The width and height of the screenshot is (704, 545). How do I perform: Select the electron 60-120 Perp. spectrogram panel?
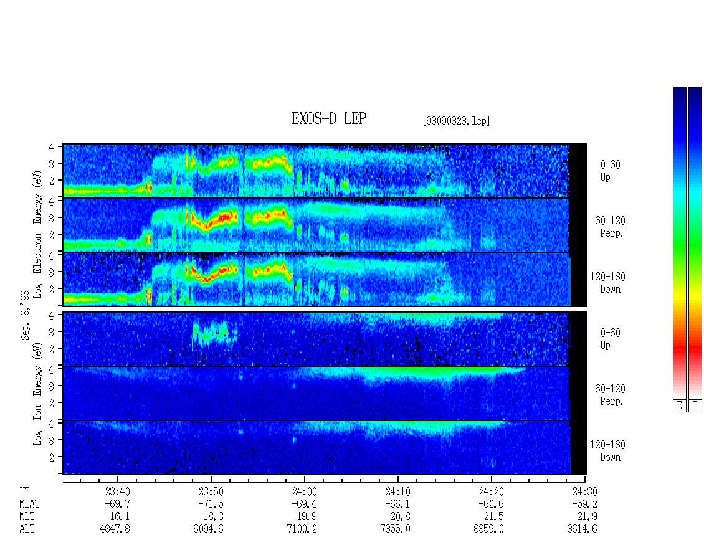316,225
